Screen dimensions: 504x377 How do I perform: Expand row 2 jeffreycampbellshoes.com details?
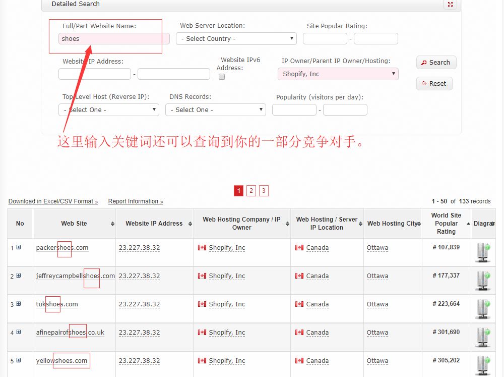click(19, 276)
